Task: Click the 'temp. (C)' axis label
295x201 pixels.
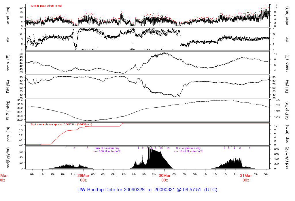Action: point(287,63)
